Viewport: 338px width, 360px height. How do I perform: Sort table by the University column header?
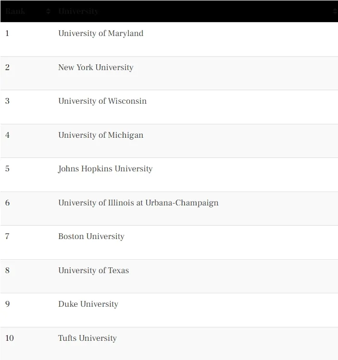tap(78, 11)
